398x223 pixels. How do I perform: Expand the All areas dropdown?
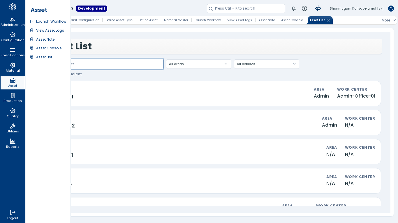pyautogui.click(x=199, y=64)
